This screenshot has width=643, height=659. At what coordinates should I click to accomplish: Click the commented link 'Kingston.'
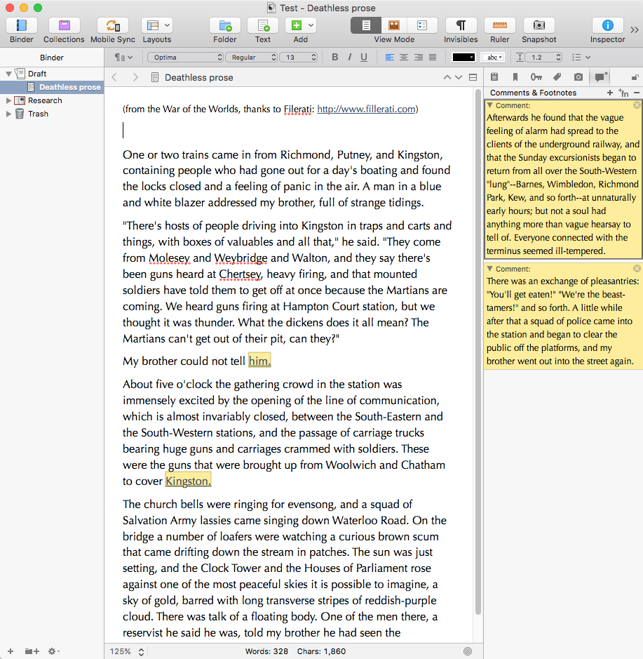[188, 481]
